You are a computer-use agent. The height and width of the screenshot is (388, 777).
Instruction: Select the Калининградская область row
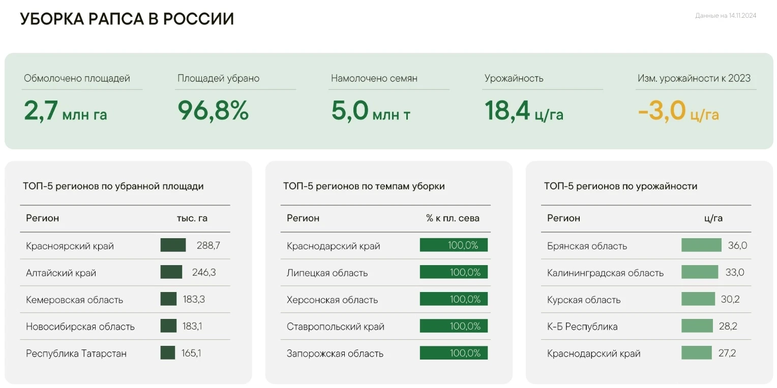tap(605, 273)
